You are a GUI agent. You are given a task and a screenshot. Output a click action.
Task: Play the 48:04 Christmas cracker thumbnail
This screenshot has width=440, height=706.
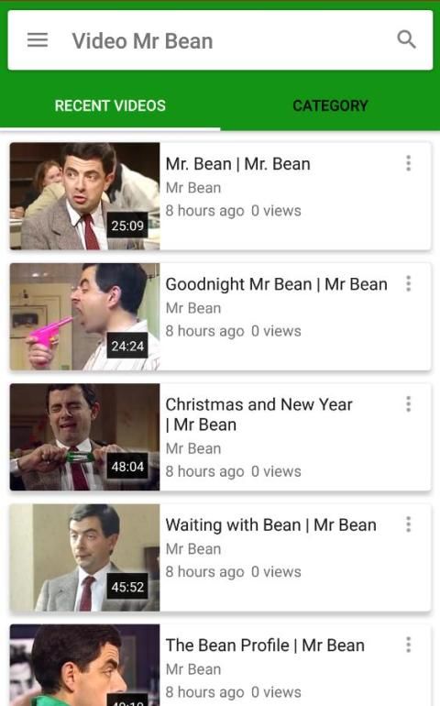pos(84,436)
